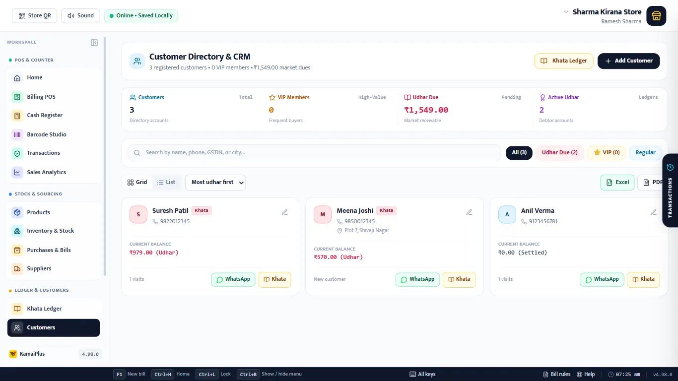Open Khata for Suresh Patil

tap(275, 279)
